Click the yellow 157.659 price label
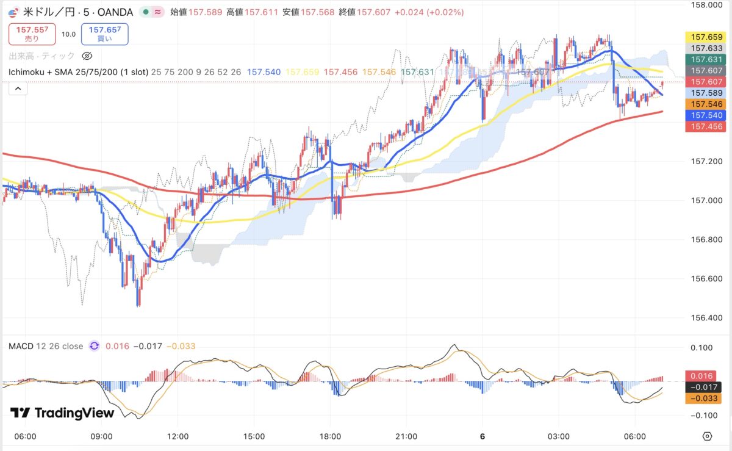 (x=705, y=37)
